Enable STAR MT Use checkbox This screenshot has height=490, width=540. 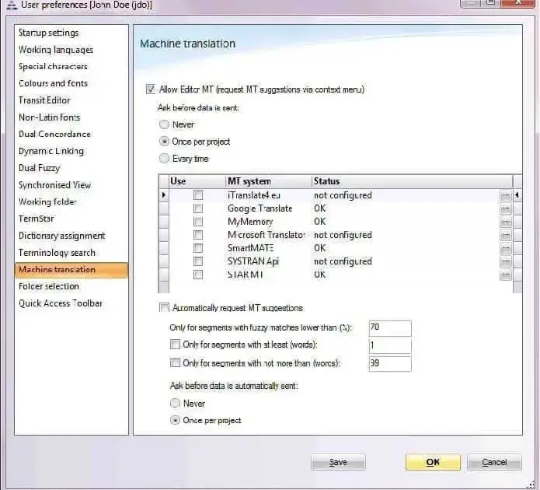tap(198, 275)
